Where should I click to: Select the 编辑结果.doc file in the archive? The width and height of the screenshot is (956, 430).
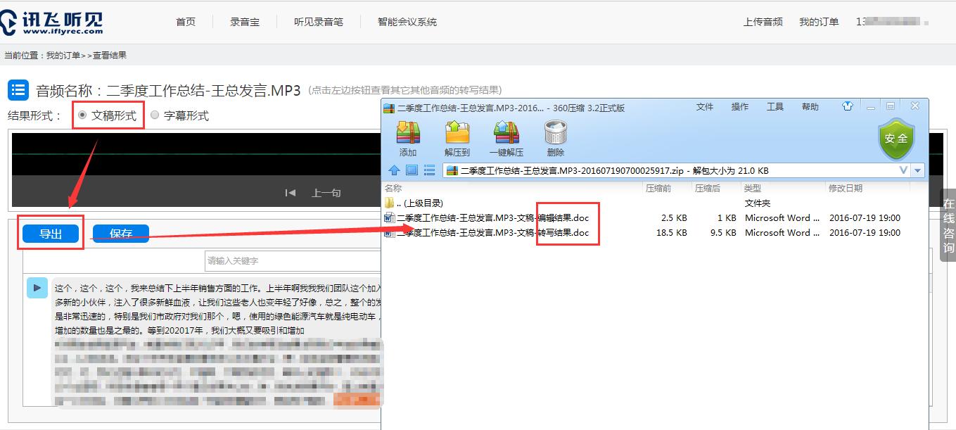coord(492,217)
